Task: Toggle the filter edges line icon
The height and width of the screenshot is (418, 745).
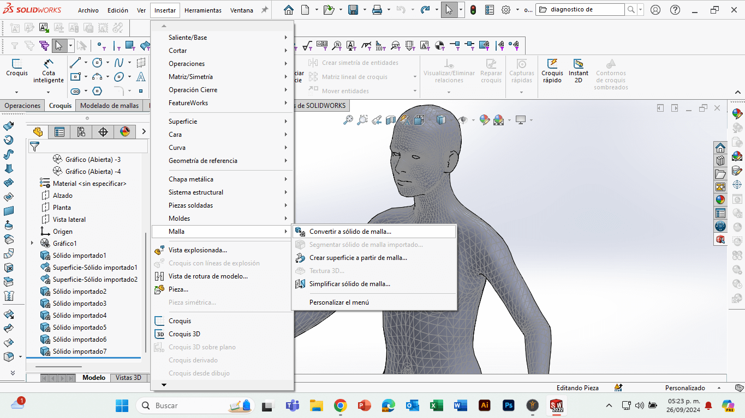Action: (116, 46)
